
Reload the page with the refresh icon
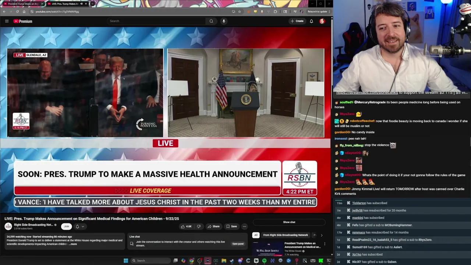pyautogui.click(x=17, y=11)
